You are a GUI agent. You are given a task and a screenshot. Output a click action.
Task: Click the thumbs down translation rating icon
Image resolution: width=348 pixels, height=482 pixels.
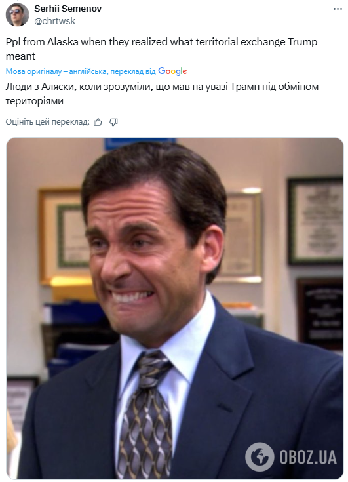(113, 123)
